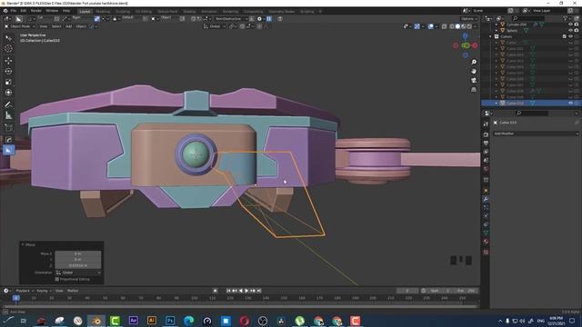Enable the Proportional Editing checkbox
Viewport: 582px width, 327px height.
coord(56,279)
